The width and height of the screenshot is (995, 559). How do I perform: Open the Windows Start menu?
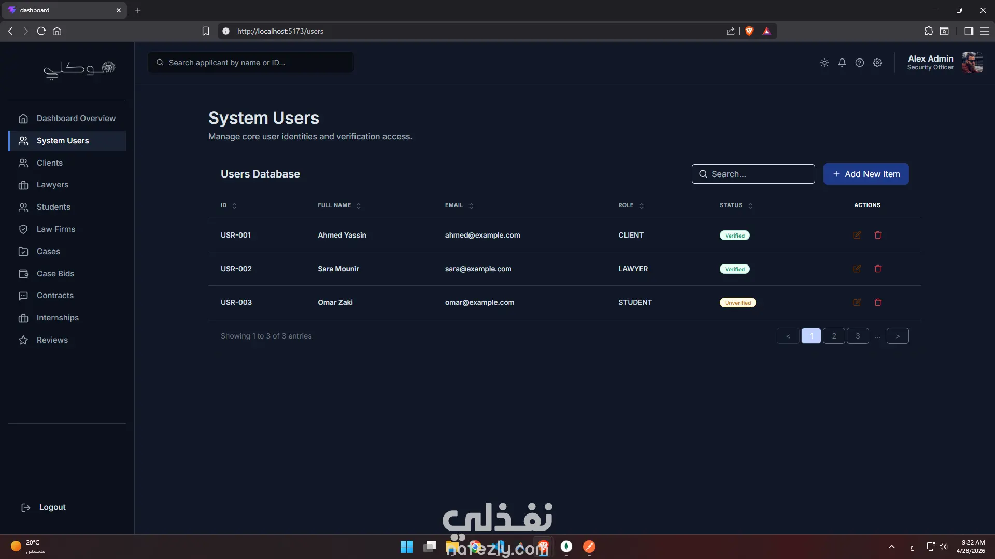[407, 547]
